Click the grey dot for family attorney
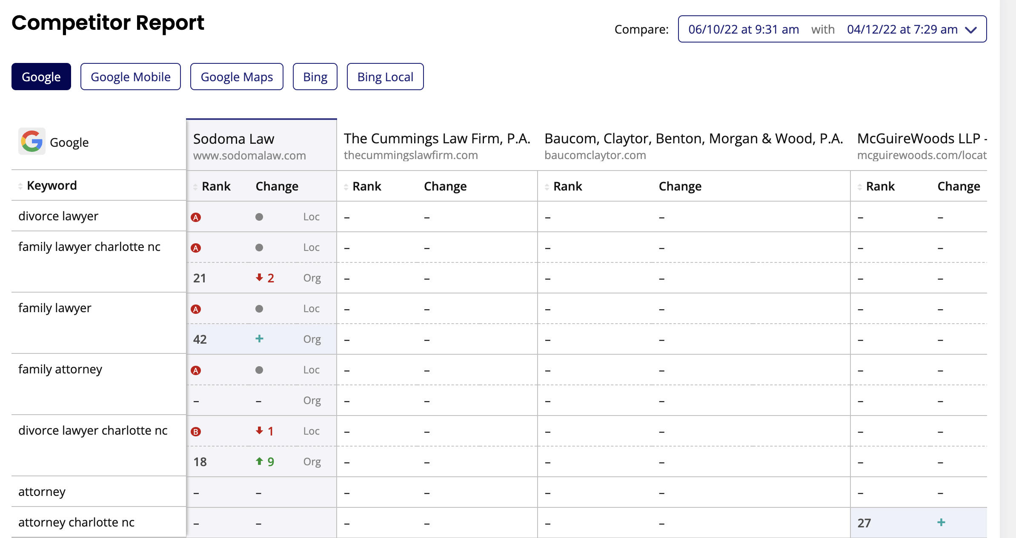1016x538 pixels. [x=259, y=370]
